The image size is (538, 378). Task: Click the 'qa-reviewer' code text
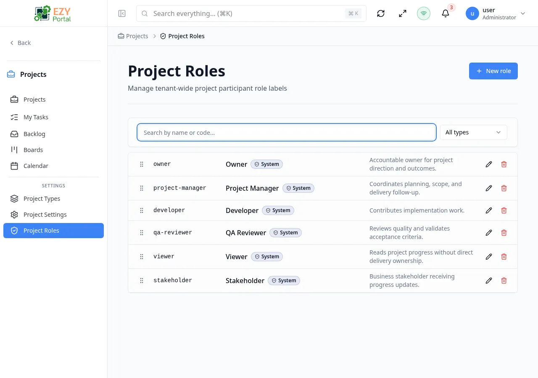pos(173,233)
